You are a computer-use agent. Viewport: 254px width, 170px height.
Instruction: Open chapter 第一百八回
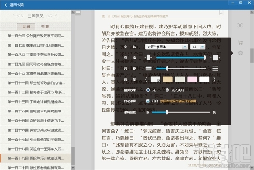(x=36, y=55)
